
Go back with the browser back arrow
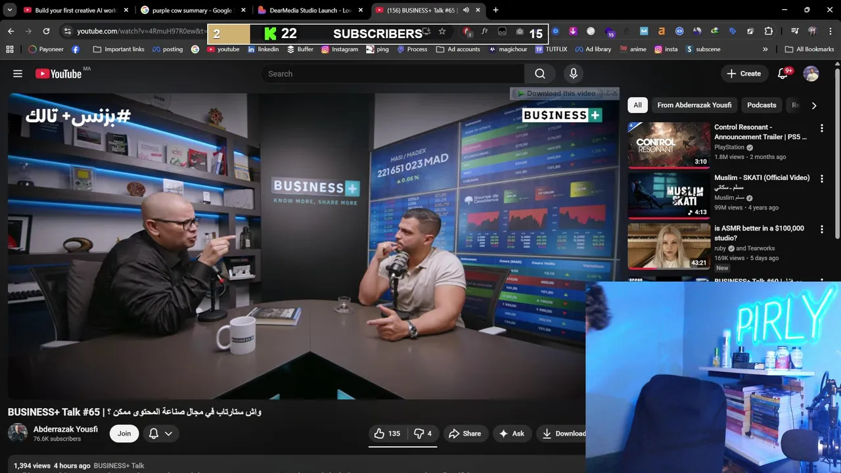tap(11, 31)
